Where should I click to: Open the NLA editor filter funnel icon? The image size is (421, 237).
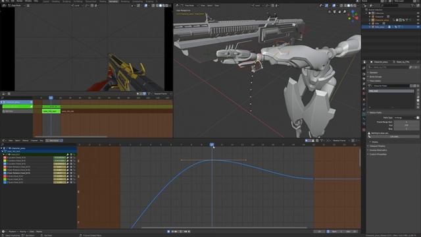point(149,93)
